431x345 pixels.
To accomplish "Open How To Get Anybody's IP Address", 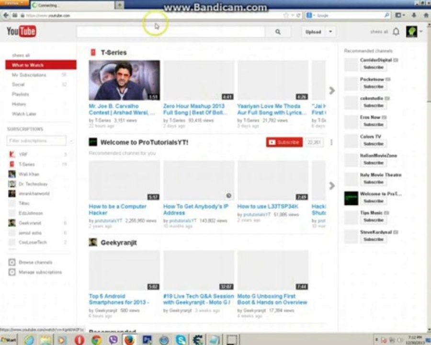I will (x=196, y=209).
